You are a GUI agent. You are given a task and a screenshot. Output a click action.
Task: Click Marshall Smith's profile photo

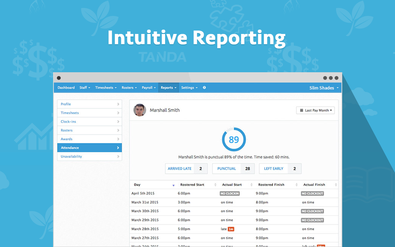[x=139, y=110]
